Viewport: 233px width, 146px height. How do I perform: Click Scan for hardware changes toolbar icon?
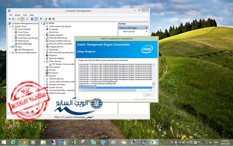click(41, 19)
